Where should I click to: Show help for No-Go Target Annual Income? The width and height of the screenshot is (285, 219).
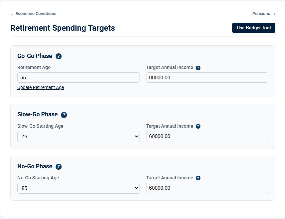[x=198, y=178]
